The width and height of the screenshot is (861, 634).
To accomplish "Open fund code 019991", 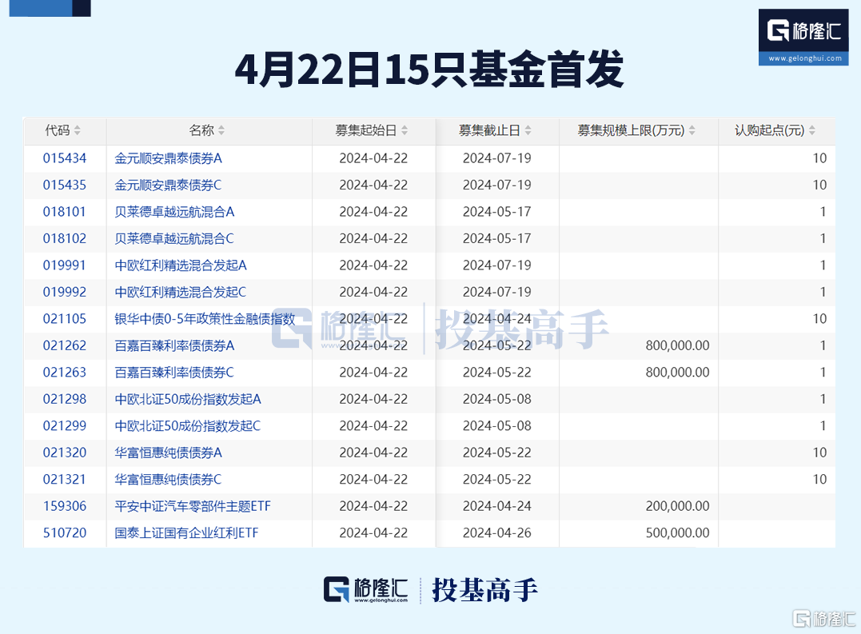I will (65, 265).
